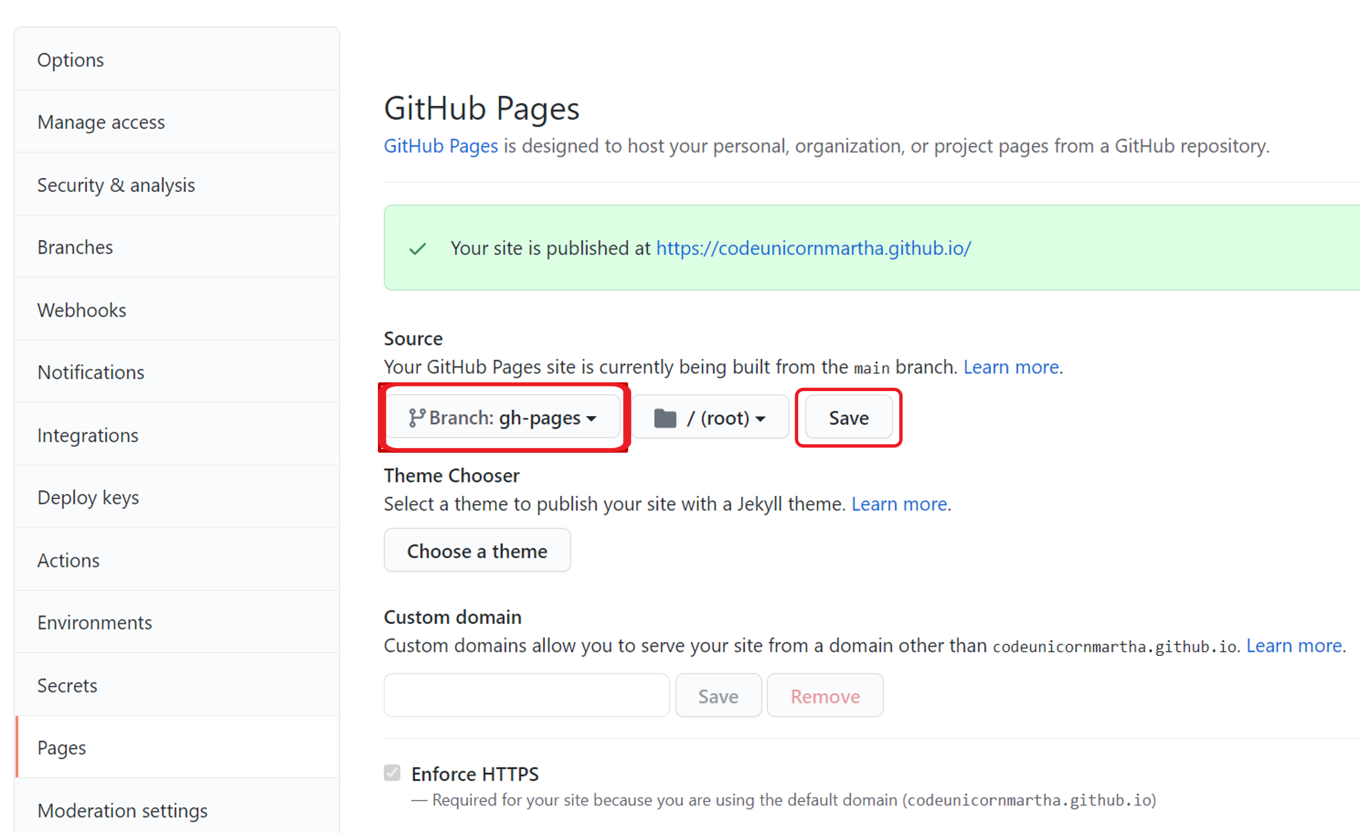Click the GitHub Pages description link
The image size is (1360, 833).
[441, 146]
